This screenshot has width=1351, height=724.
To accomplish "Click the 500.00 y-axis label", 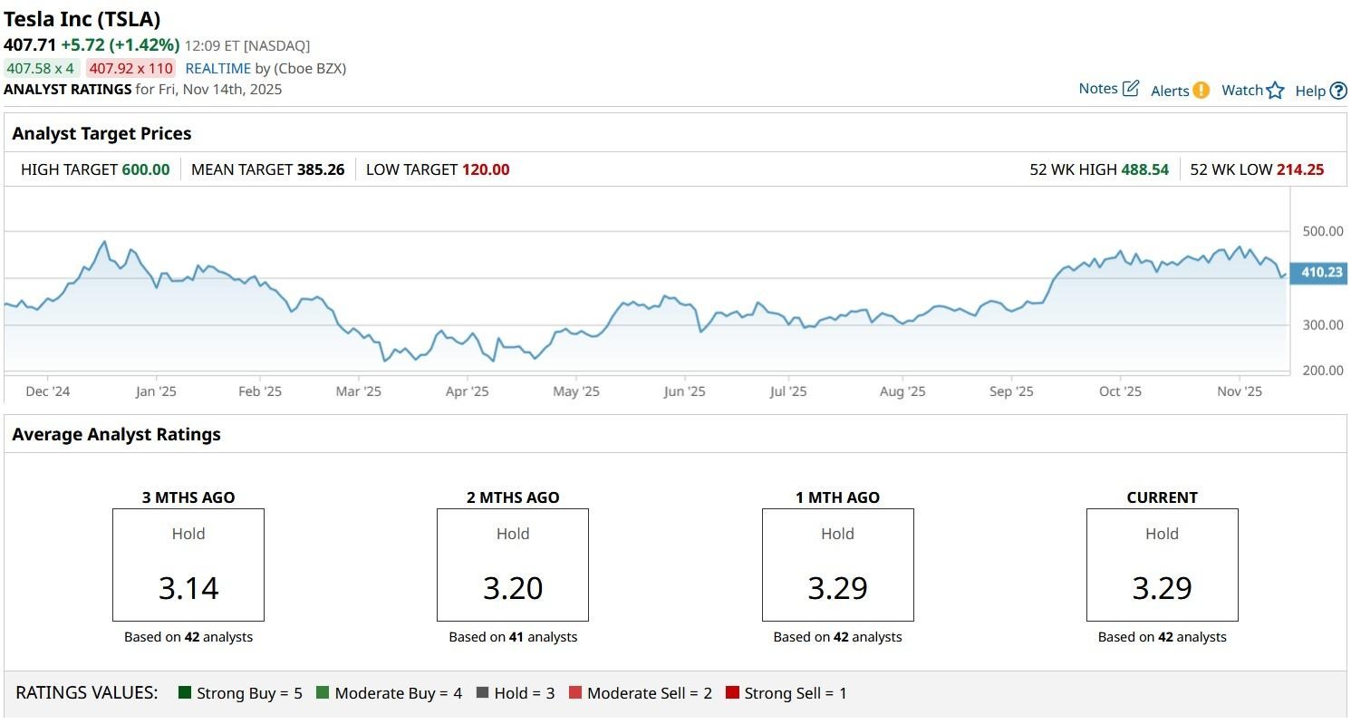I will pyautogui.click(x=1323, y=231).
